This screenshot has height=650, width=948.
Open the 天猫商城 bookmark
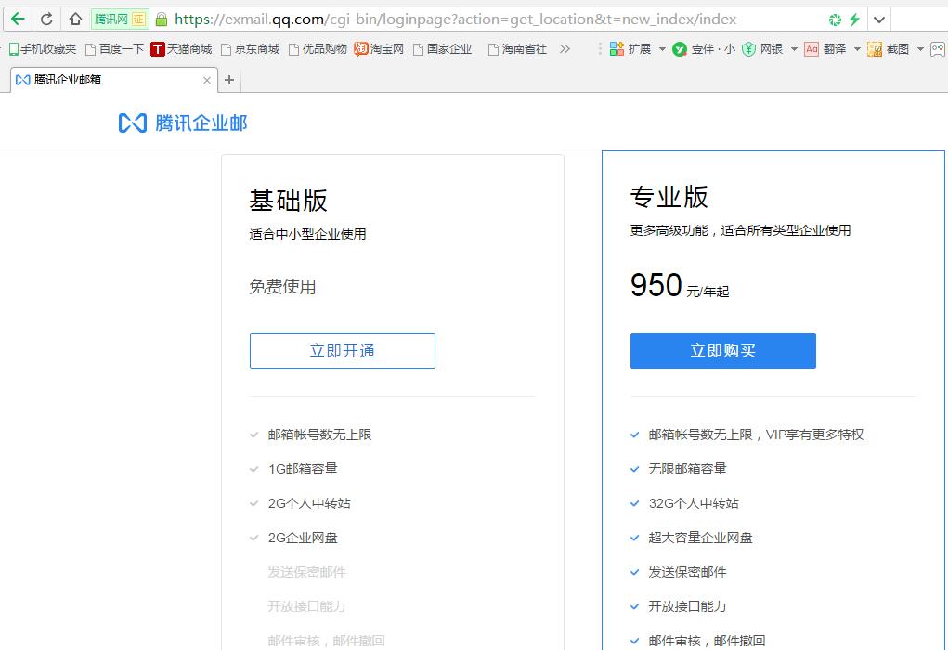181,49
